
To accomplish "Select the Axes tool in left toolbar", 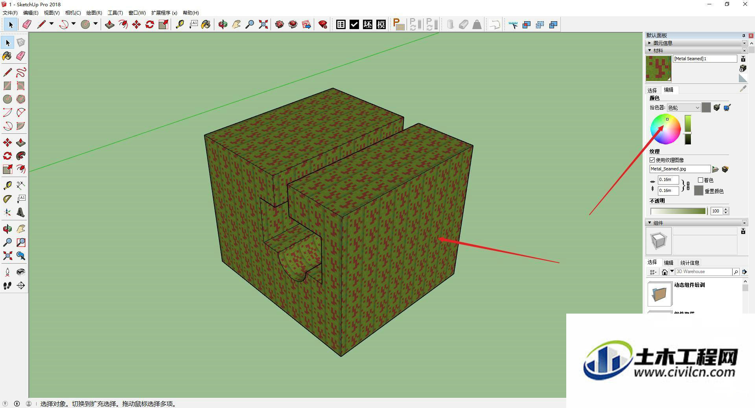I will point(7,212).
